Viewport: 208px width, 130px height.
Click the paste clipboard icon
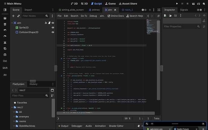click(x=5, y=55)
